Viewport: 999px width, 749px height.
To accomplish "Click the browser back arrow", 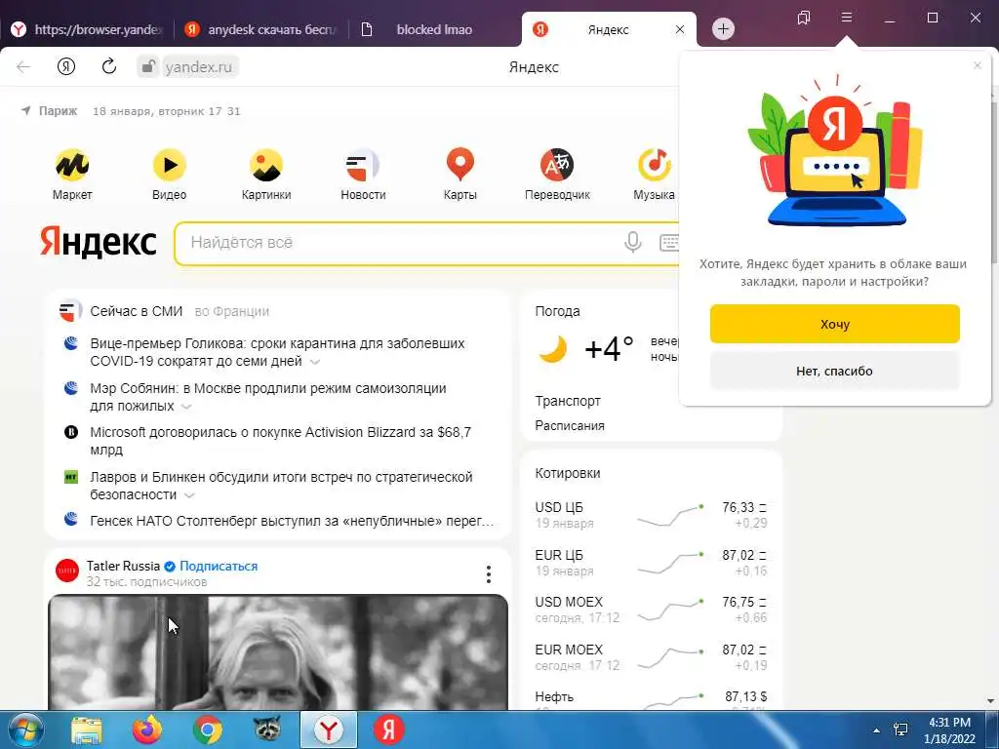I will pyautogui.click(x=23, y=67).
